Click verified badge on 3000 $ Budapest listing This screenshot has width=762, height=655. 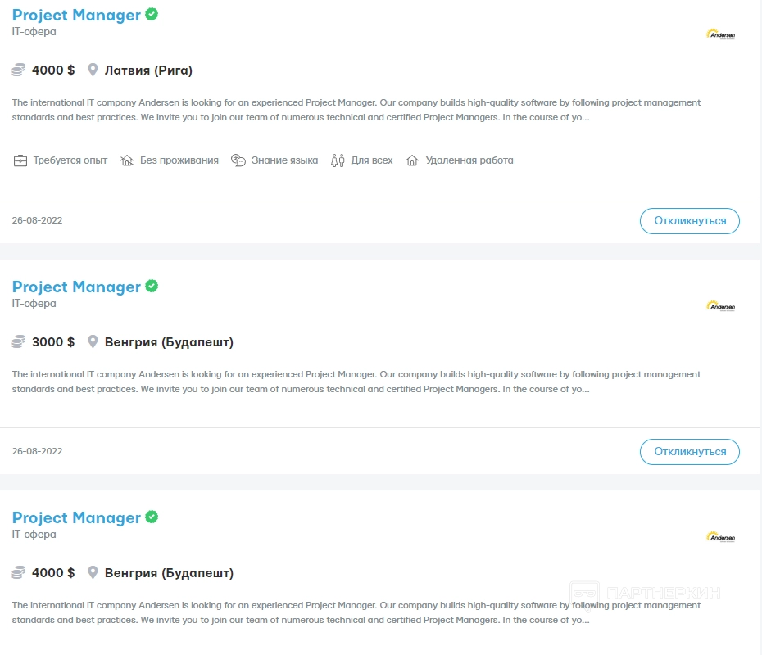[x=152, y=287]
